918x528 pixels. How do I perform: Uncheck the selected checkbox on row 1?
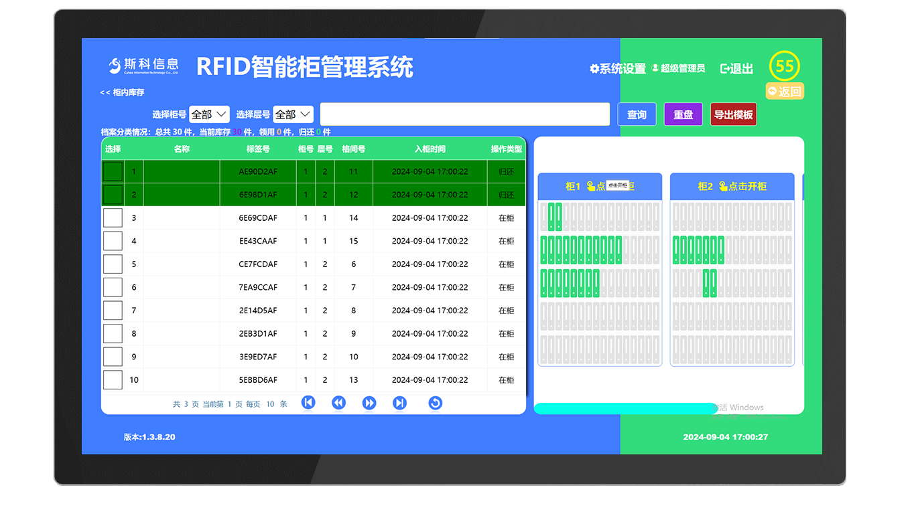(x=112, y=171)
